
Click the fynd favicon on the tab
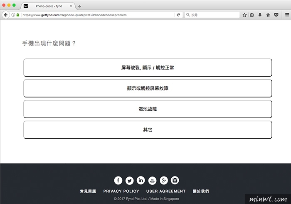26,6
